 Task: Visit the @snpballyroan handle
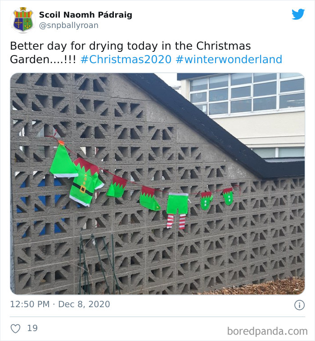(x=68, y=25)
